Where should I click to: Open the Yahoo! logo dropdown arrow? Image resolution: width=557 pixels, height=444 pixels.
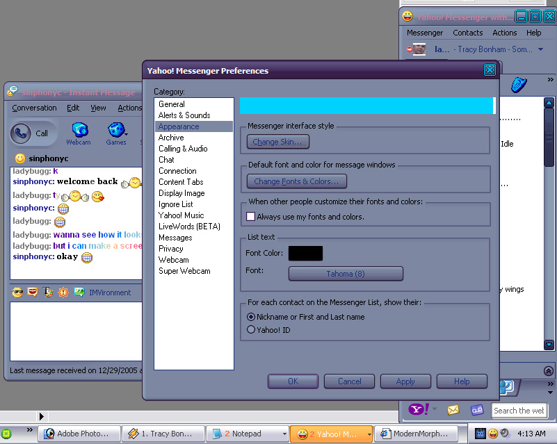[435, 409]
